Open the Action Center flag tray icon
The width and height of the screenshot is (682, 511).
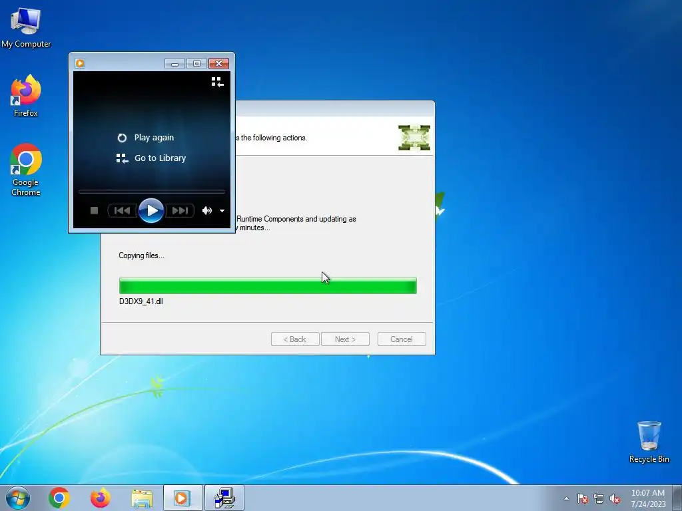click(583, 498)
